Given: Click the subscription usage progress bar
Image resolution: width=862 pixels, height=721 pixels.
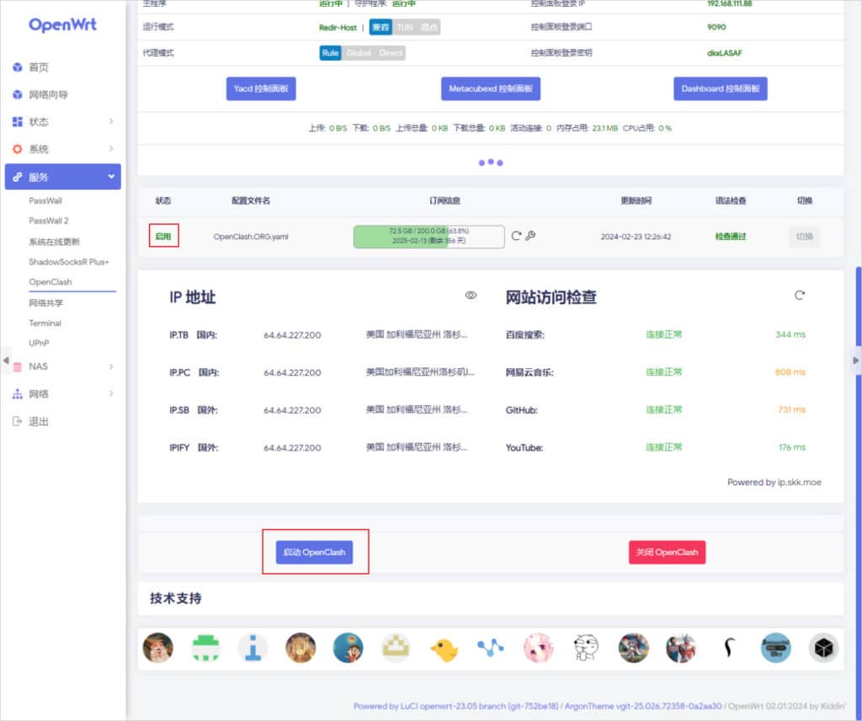Looking at the screenshot, I should tap(428, 236).
